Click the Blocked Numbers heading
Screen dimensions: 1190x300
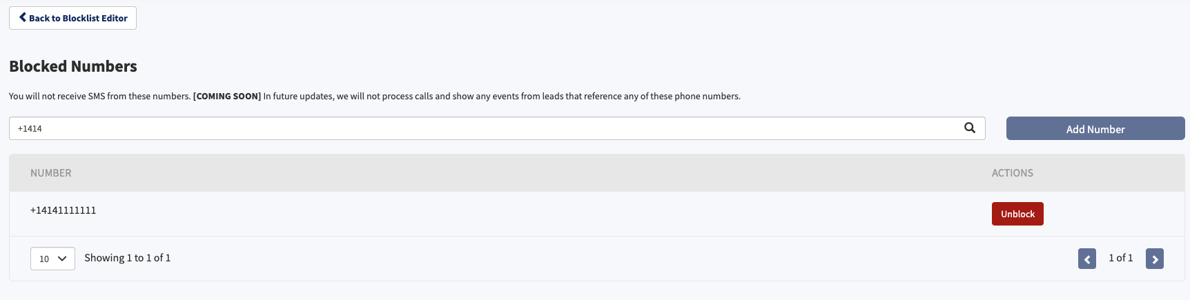[73, 66]
